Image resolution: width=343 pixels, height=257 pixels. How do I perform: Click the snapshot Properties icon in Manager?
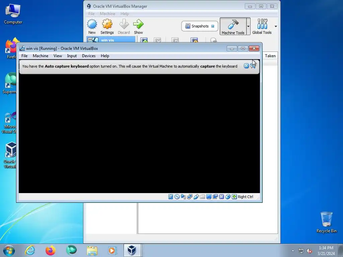tap(194, 40)
